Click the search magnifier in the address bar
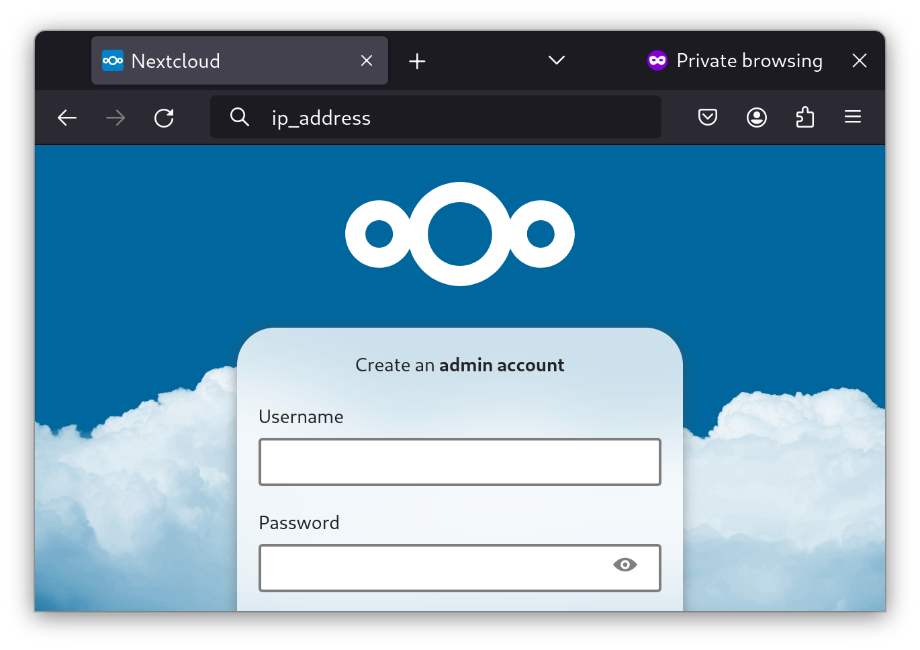Screen dimensions: 920x650 240,117
